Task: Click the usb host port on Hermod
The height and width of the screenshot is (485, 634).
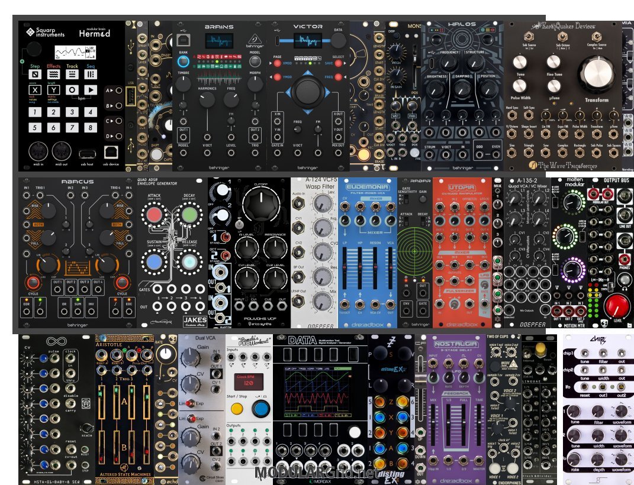Action: coord(88,154)
